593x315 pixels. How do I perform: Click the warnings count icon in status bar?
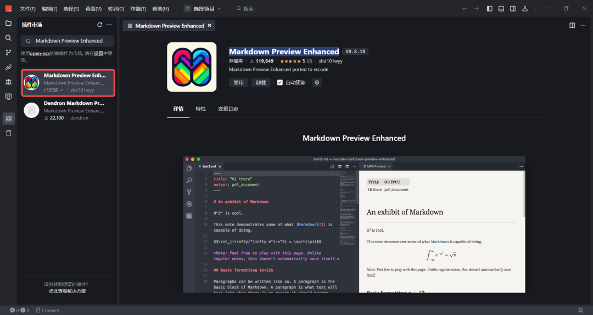pyautogui.click(x=23, y=310)
